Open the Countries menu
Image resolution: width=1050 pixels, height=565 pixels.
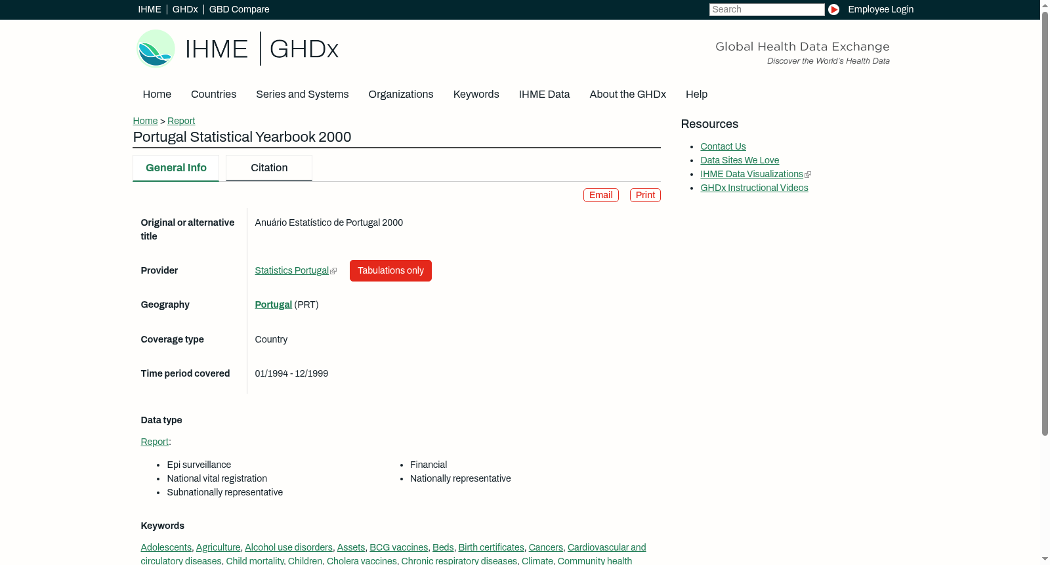coord(213,94)
